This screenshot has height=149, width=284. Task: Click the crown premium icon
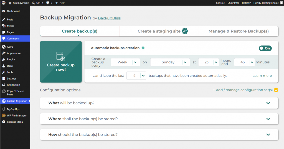point(276,90)
